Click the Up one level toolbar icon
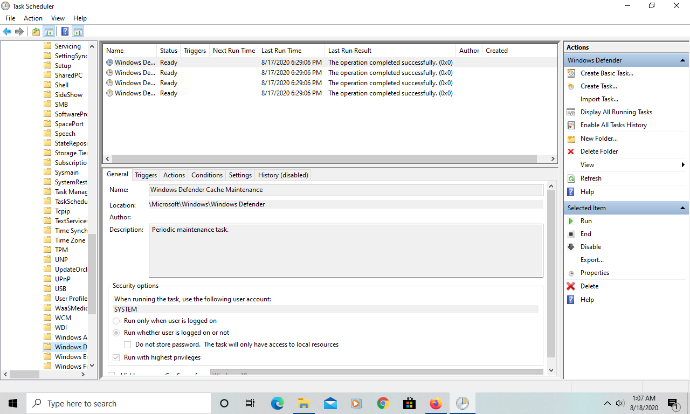The height and width of the screenshot is (414, 690). point(36,32)
